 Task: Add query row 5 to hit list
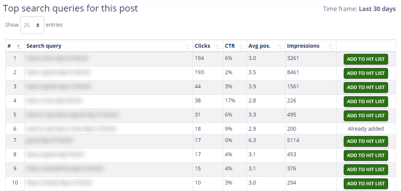tap(366, 116)
